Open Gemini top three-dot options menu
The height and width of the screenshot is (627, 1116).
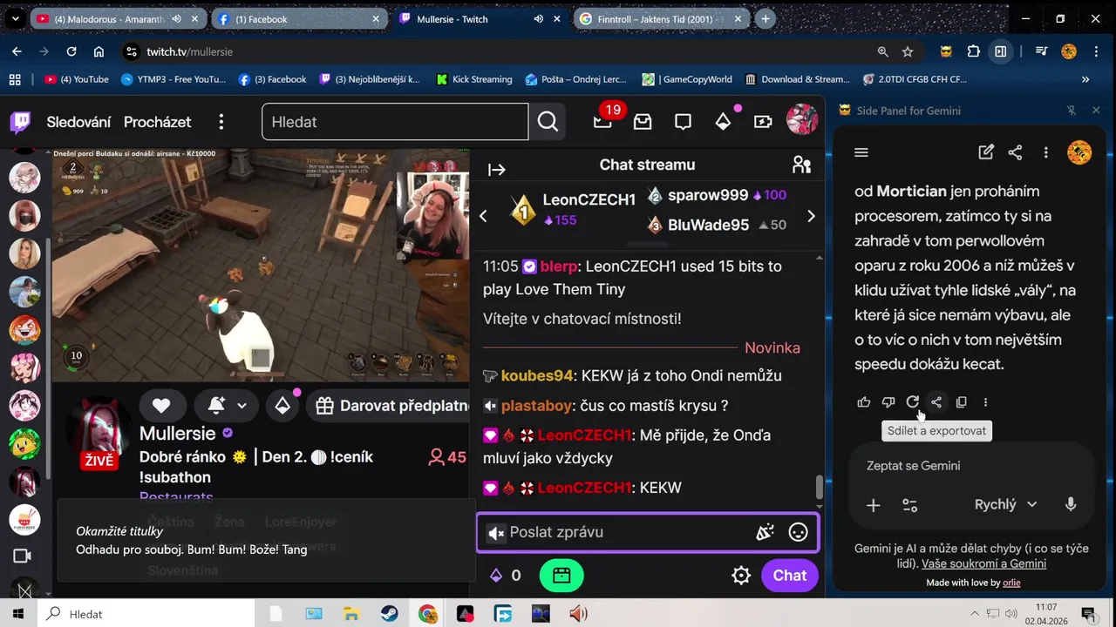pos(1045,152)
